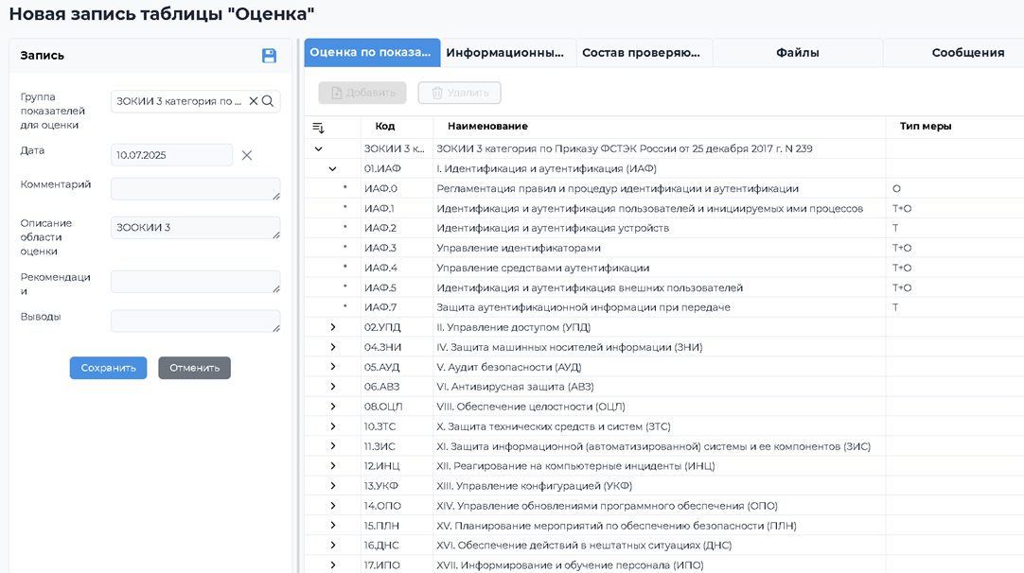Switch to the Оценка по показа... tab

point(372,53)
